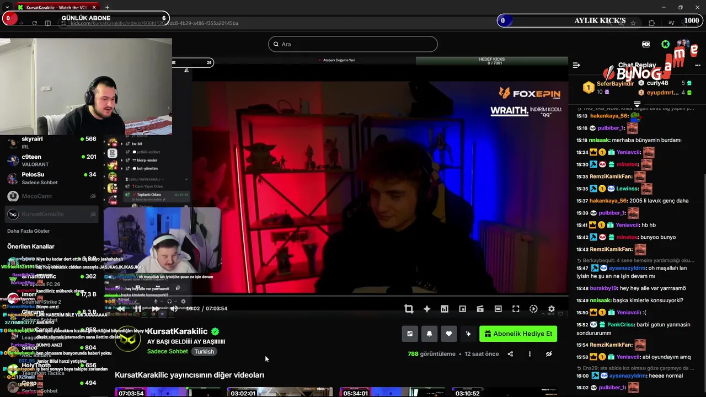Click the header icon left of Kick K
This screenshot has width=706, height=397.
pyautogui.click(x=646, y=44)
